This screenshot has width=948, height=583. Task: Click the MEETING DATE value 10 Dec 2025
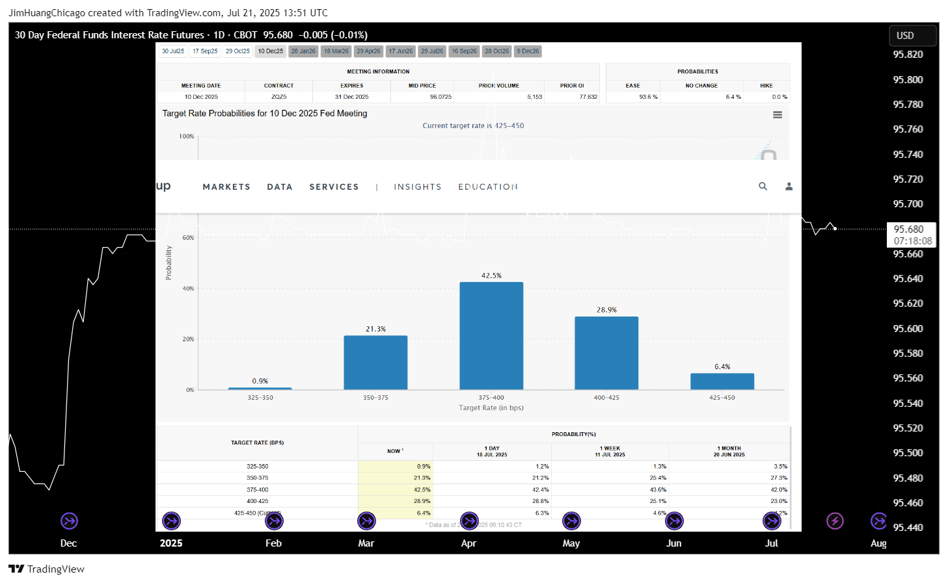click(x=201, y=97)
